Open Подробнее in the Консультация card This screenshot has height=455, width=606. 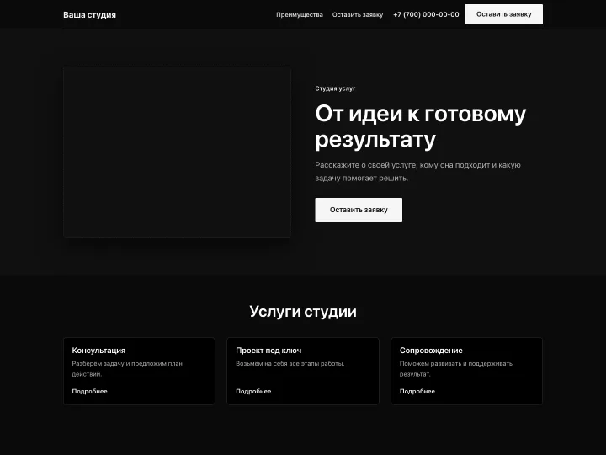coord(90,391)
